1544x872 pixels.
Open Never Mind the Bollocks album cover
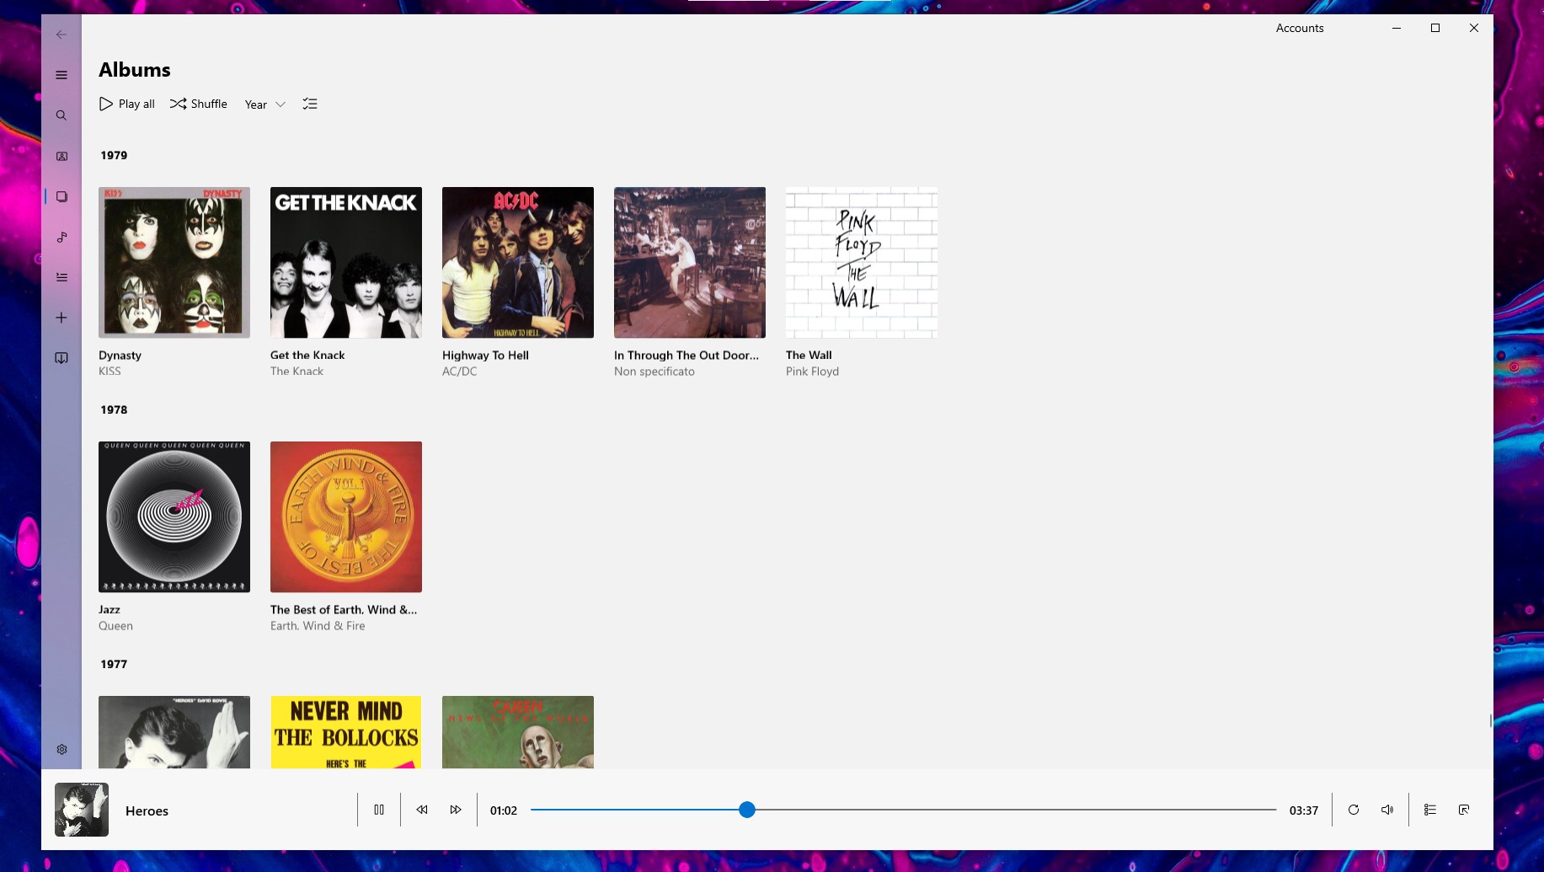[x=346, y=732]
